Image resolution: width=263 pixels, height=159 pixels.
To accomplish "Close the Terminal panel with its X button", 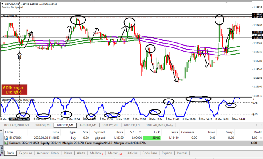I will (1, 130).
